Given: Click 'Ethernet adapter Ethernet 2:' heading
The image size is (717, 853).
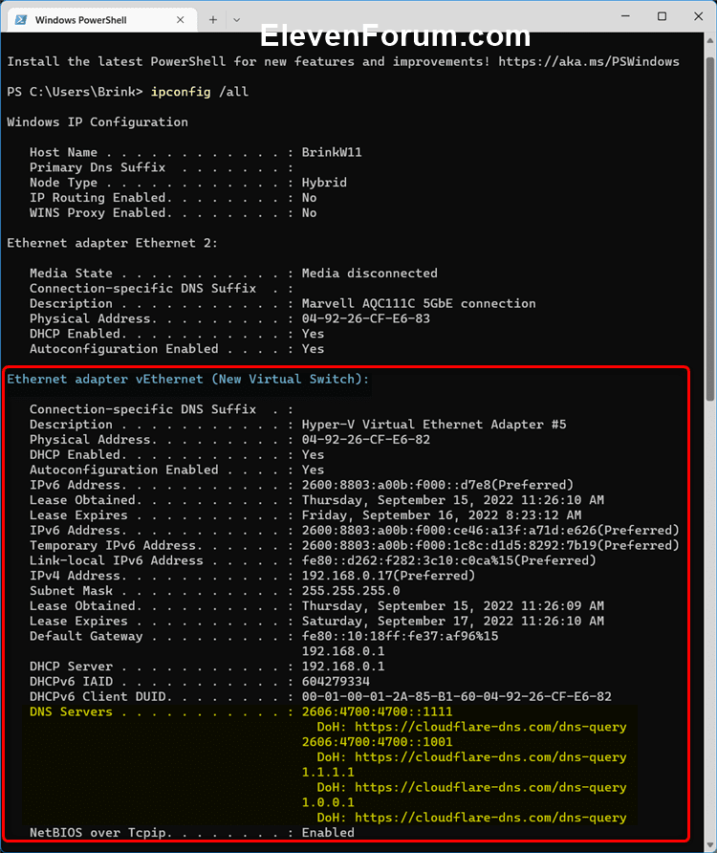Looking at the screenshot, I should [x=112, y=243].
